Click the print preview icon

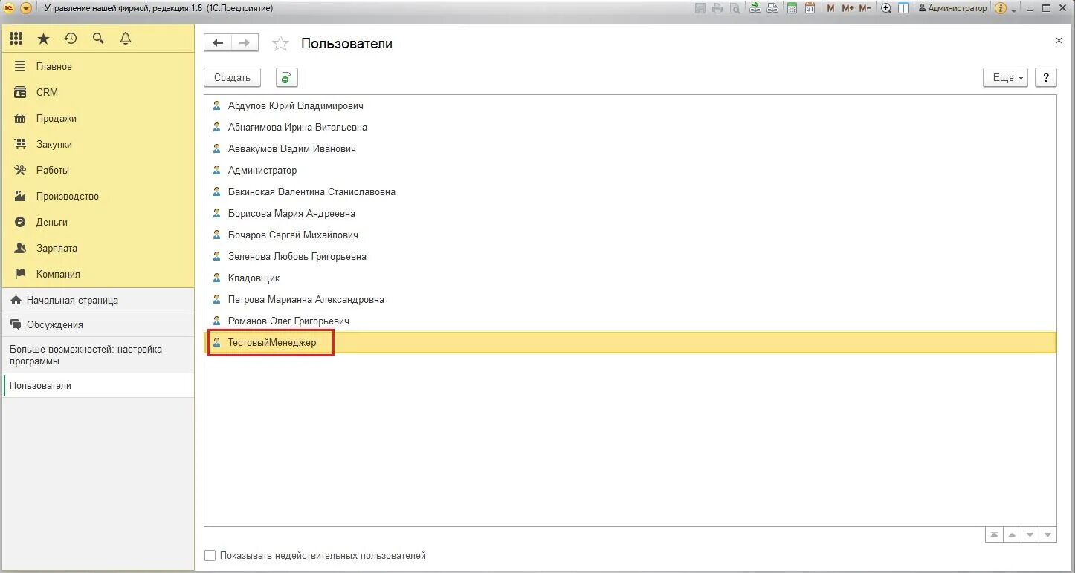(x=735, y=8)
